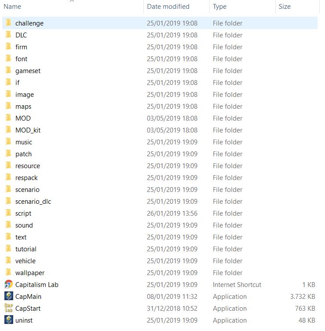Click the maps folder icon

pyautogui.click(x=8, y=106)
